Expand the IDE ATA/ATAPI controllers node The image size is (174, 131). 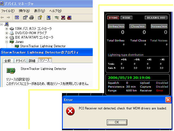click(x=7, y=37)
